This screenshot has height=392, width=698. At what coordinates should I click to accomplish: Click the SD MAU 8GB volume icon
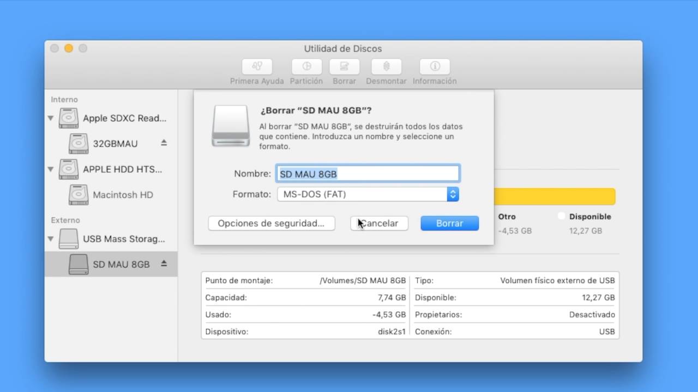pos(79,264)
